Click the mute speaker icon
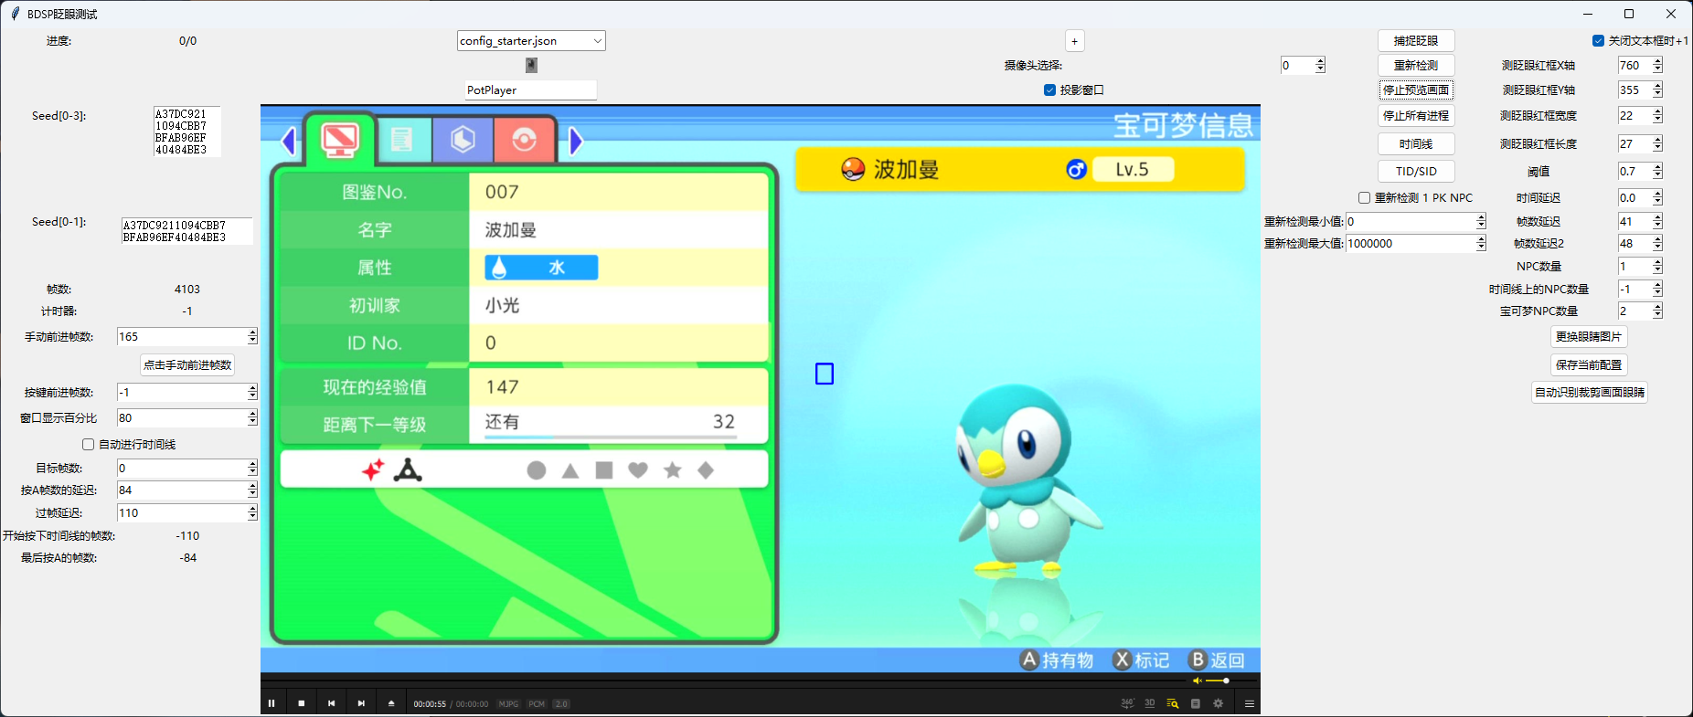 pos(1197,681)
